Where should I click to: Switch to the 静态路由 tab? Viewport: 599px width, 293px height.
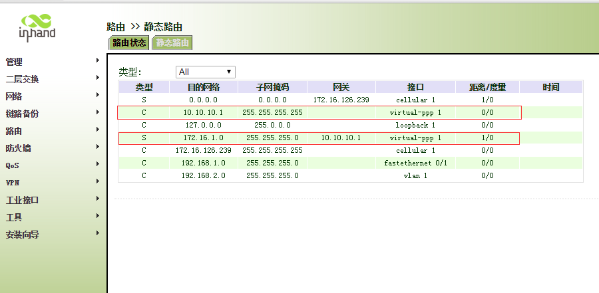point(172,43)
